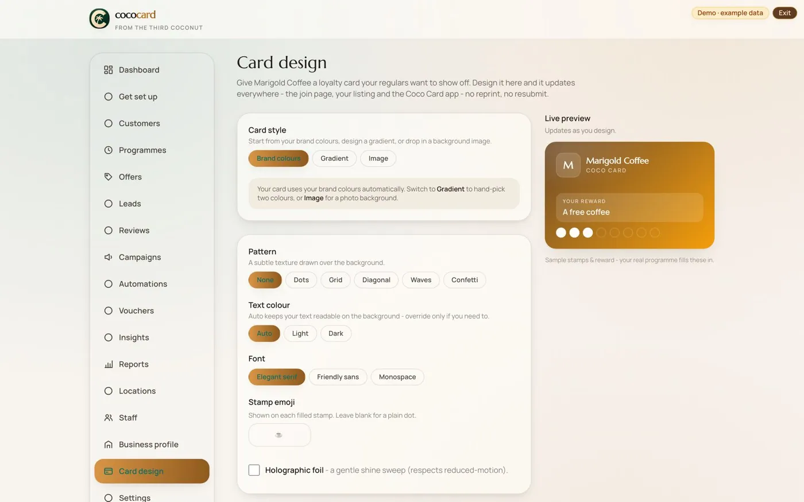Choose the Monospace font
Screen dimensions: 804x502
point(397,377)
